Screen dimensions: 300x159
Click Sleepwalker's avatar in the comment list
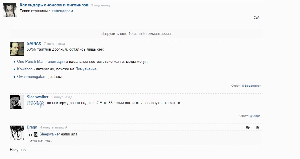[x=17, y=102]
